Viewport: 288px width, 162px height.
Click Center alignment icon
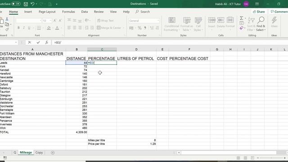74,28
